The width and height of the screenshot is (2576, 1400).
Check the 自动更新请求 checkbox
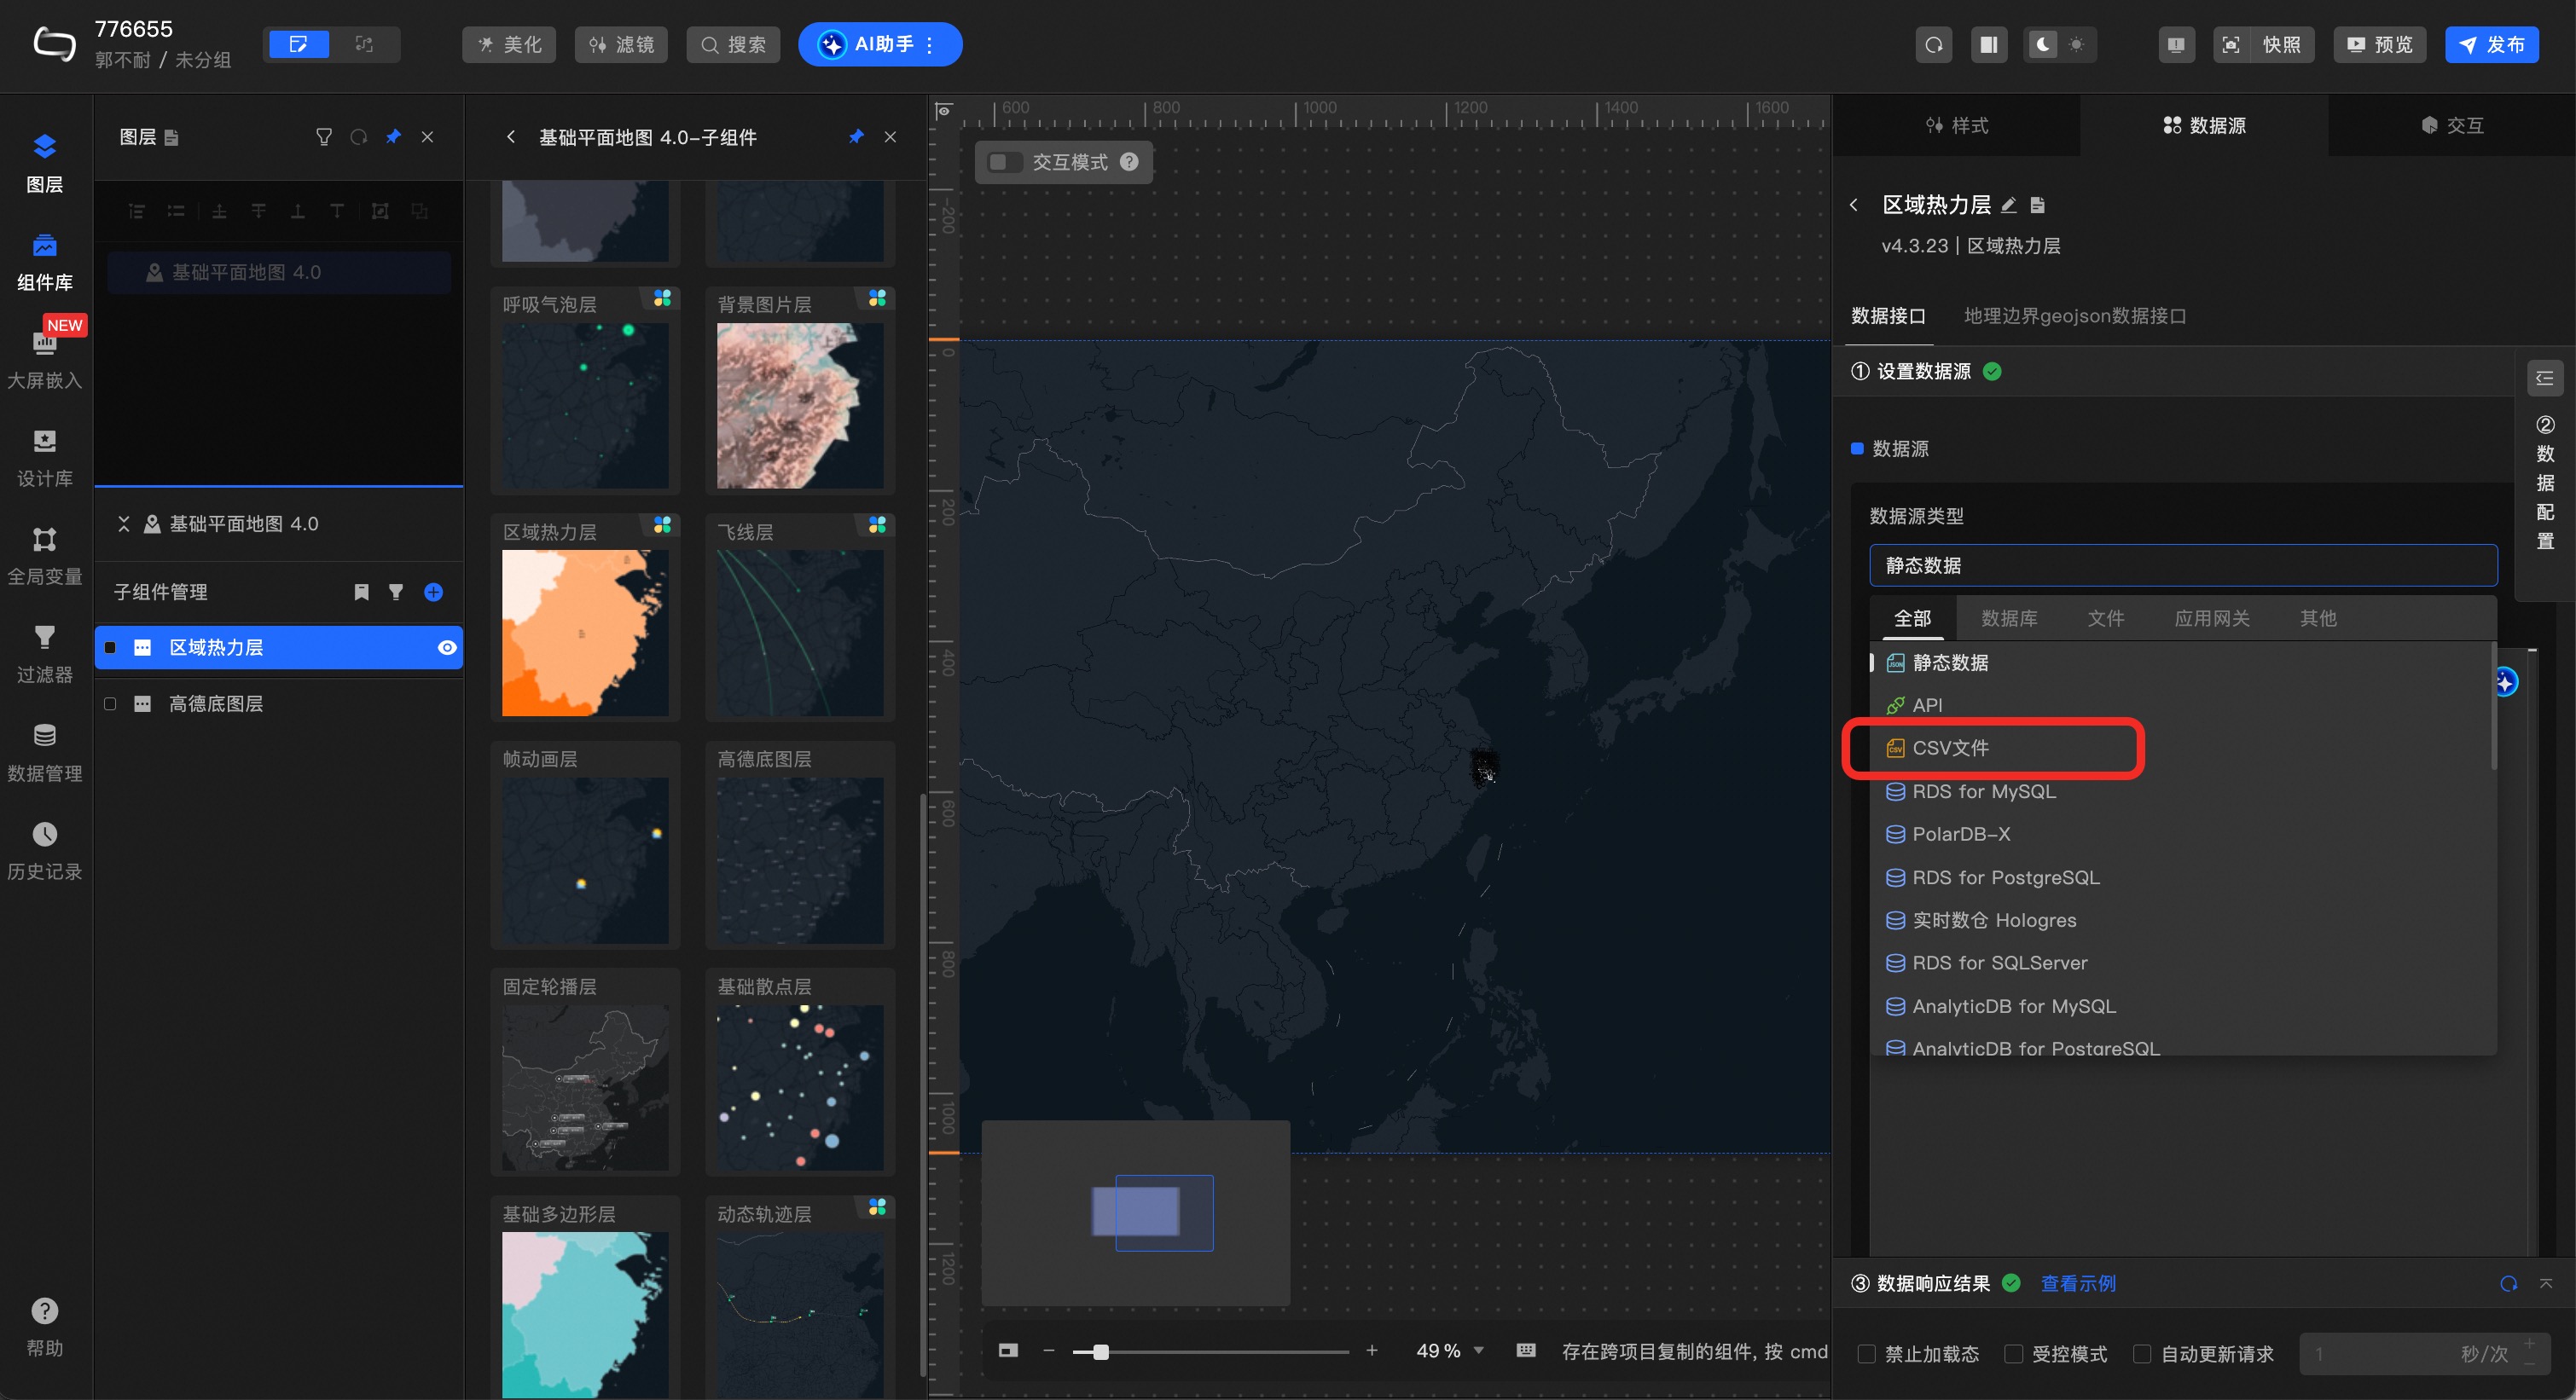coord(2142,1354)
